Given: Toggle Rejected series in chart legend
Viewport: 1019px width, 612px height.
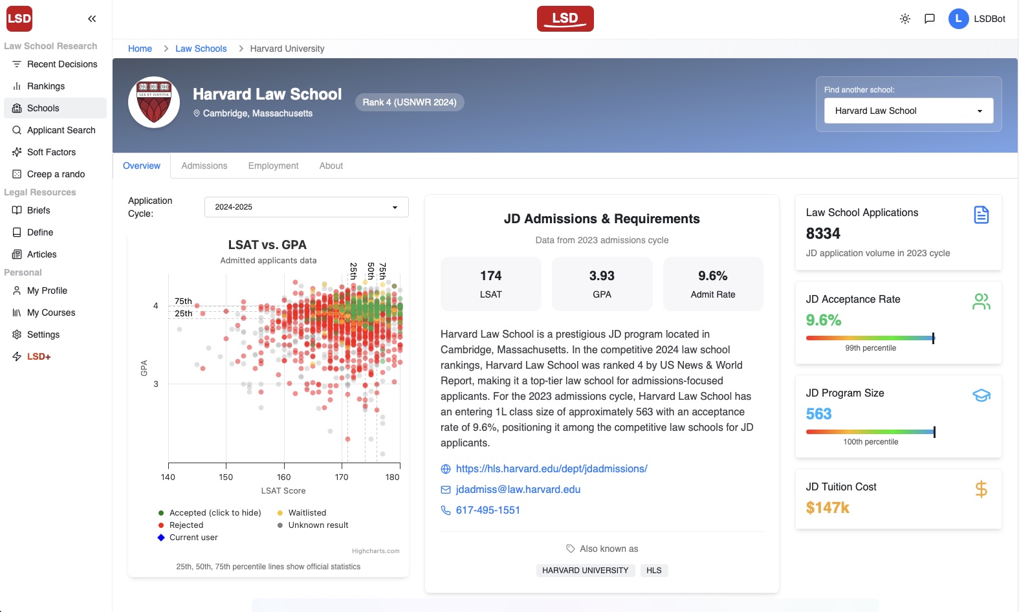Looking at the screenshot, I should tap(186, 525).
